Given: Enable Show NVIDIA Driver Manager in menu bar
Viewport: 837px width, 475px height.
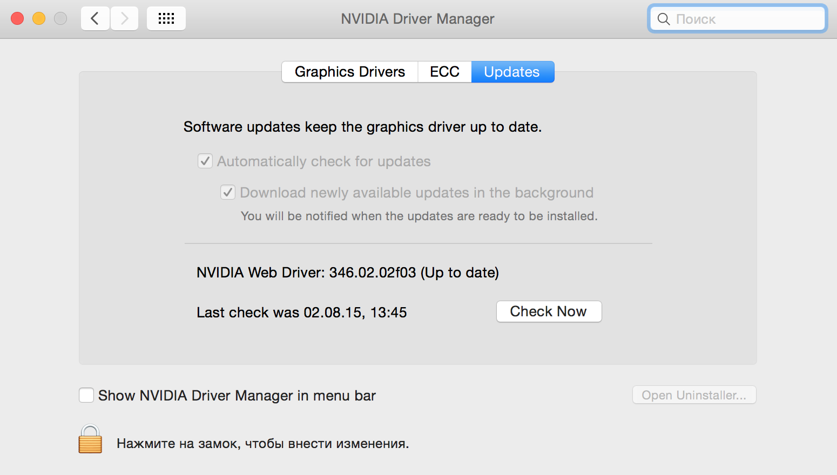Looking at the screenshot, I should click(86, 396).
